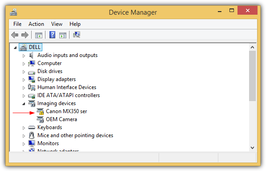266x171 pixels.
Task: Click the Computer category icon
Action: [32, 63]
